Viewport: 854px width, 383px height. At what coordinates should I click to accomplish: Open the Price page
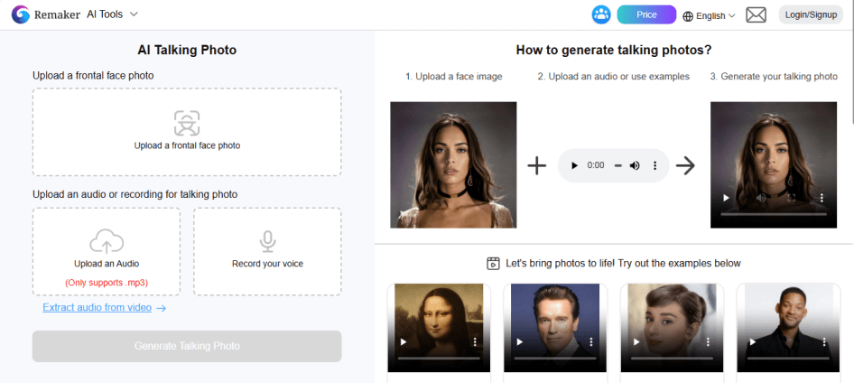(x=646, y=14)
